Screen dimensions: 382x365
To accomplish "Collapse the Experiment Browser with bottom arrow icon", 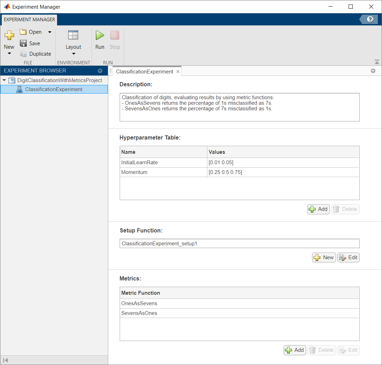I will (x=5, y=360).
